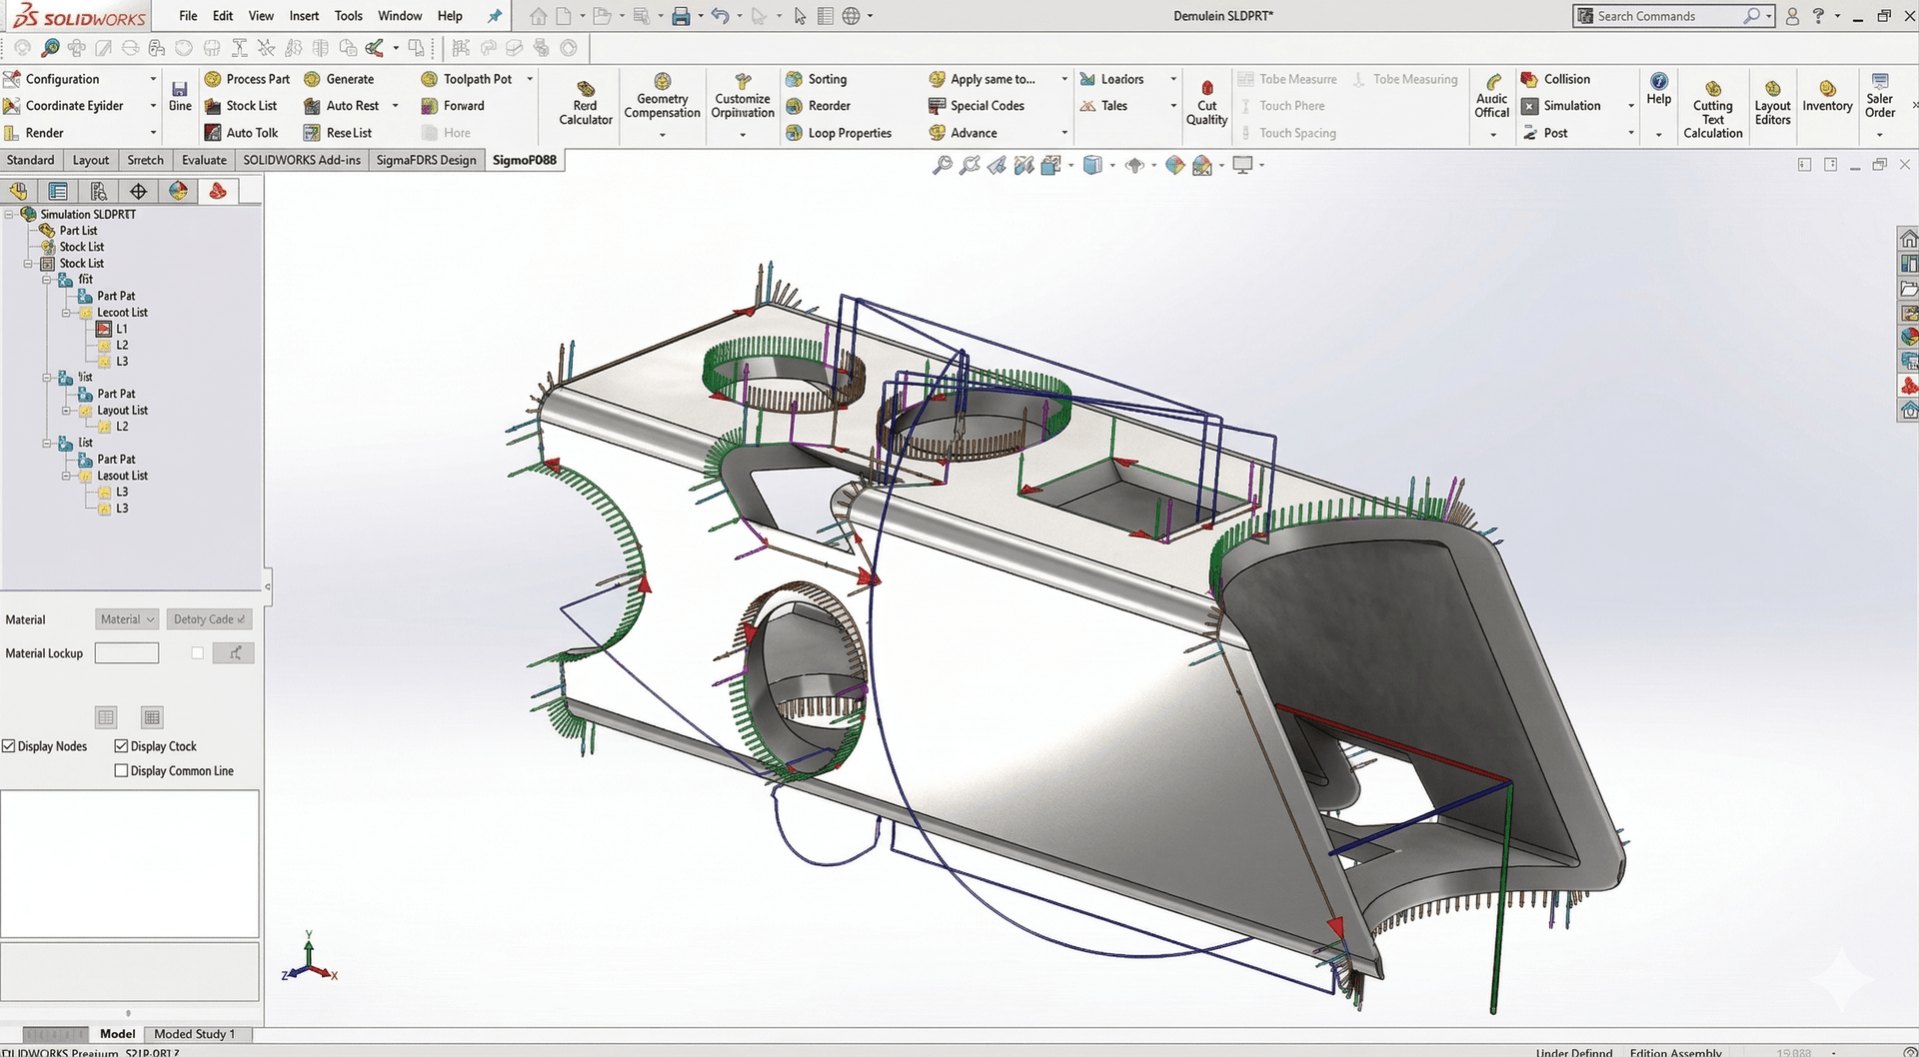Click the Sorting tool
This screenshot has width=1919, height=1057.
point(817,79)
